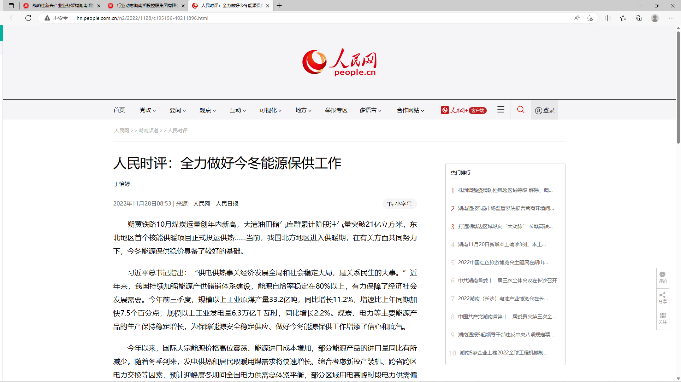Open the Read aloud icon in address bar
The height and width of the screenshot is (382, 681).
click(577, 18)
